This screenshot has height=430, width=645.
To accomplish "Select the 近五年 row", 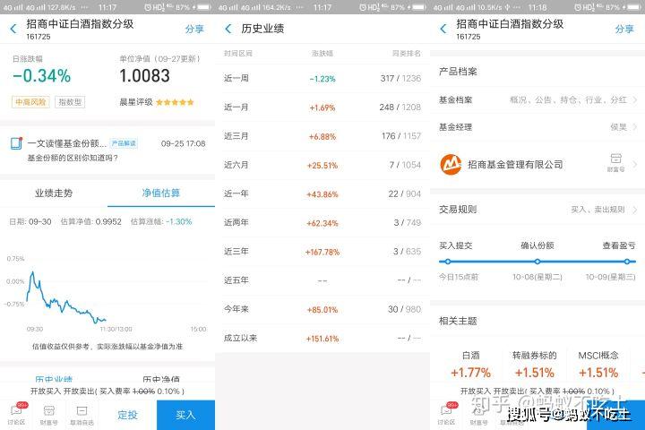I will [x=322, y=280].
